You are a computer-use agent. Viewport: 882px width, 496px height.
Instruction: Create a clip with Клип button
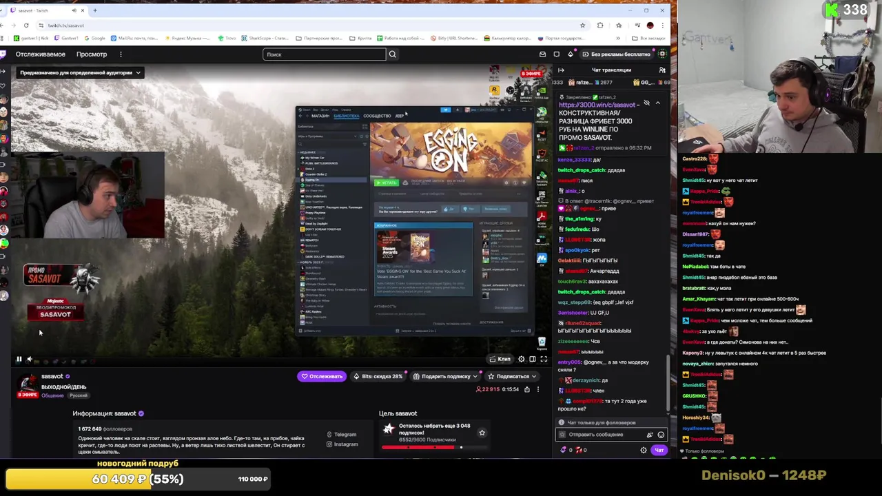(x=500, y=359)
